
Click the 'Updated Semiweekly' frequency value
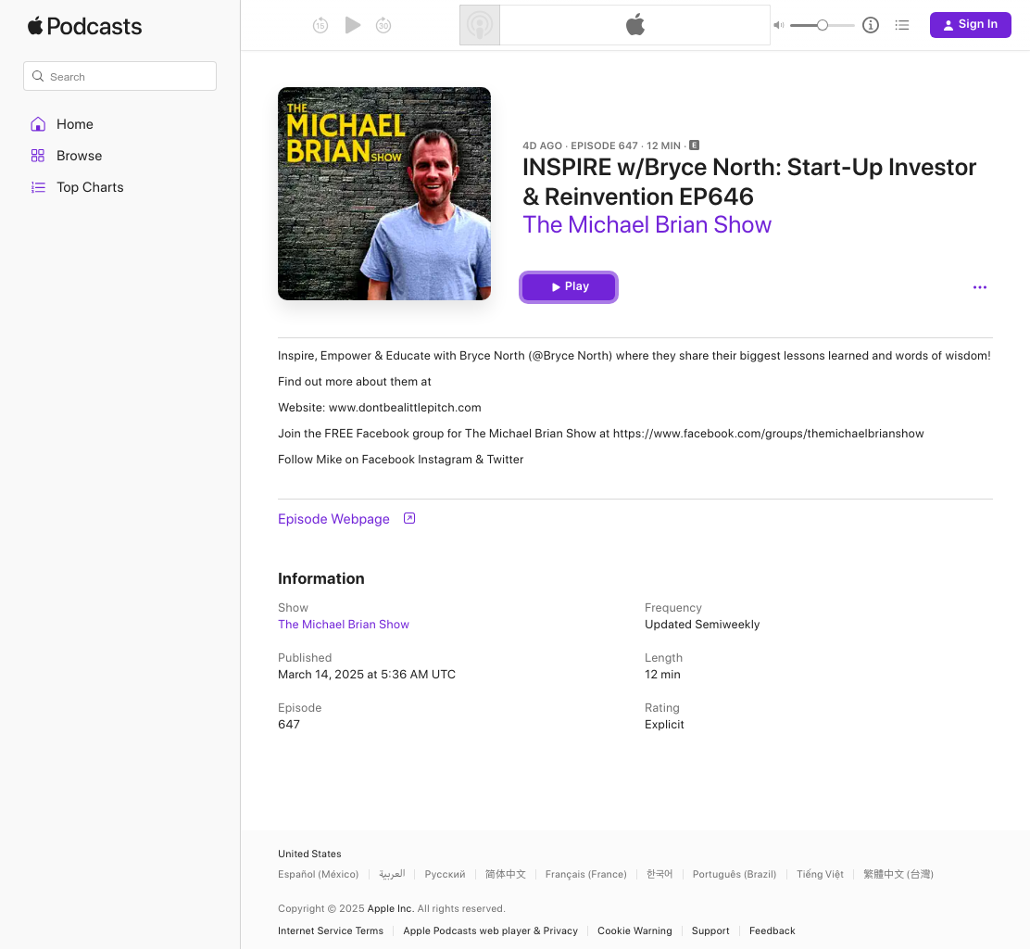[x=702, y=625]
